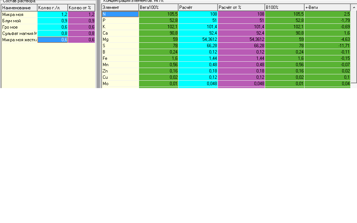Select the Mg calculated value 54,3612 in 'Расчёт'
This screenshot has height=223, width=357.
tap(198, 39)
